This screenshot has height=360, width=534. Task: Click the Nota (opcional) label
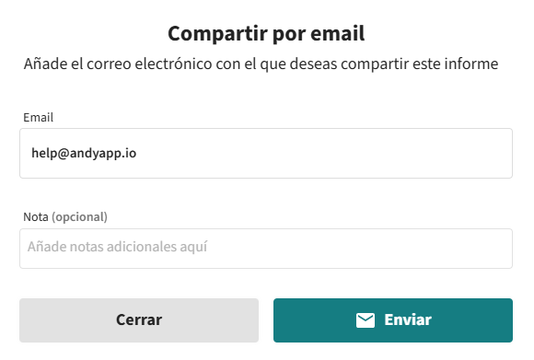click(65, 217)
